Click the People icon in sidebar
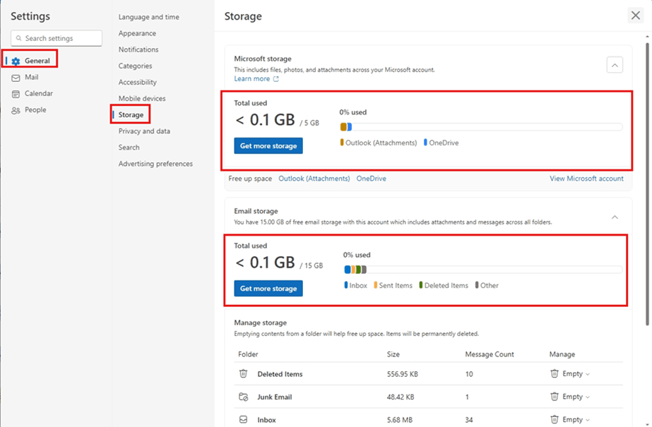 point(16,110)
